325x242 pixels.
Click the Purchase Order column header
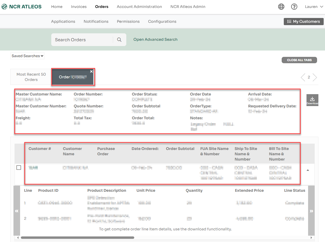(106, 151)
